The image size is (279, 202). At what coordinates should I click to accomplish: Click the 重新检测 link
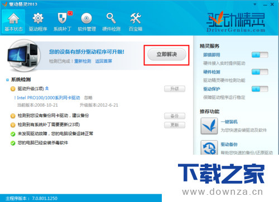83,61
